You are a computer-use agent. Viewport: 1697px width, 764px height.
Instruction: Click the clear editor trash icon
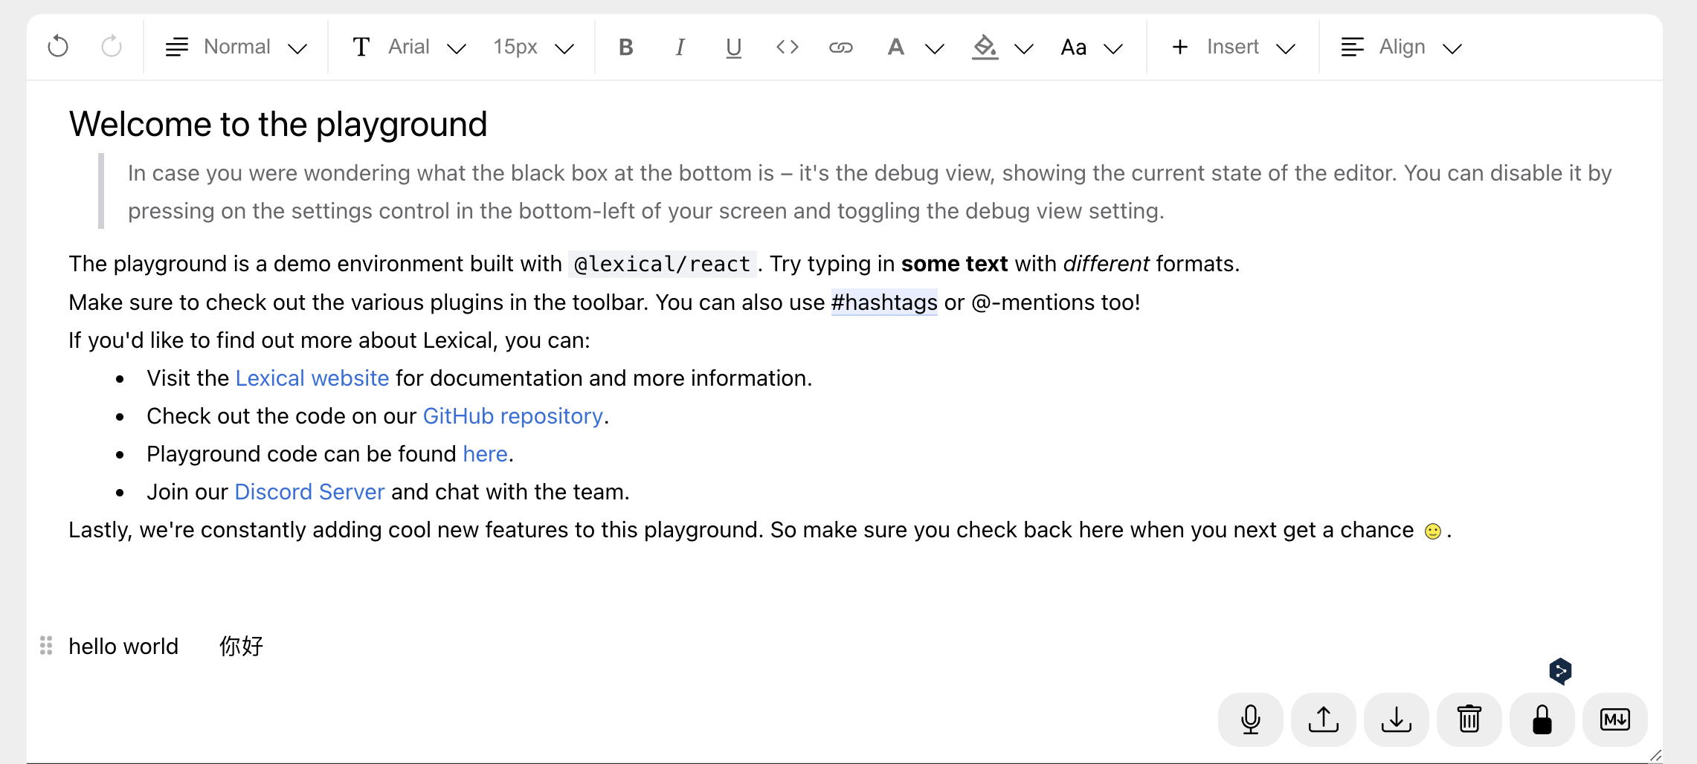point(1469,719)
